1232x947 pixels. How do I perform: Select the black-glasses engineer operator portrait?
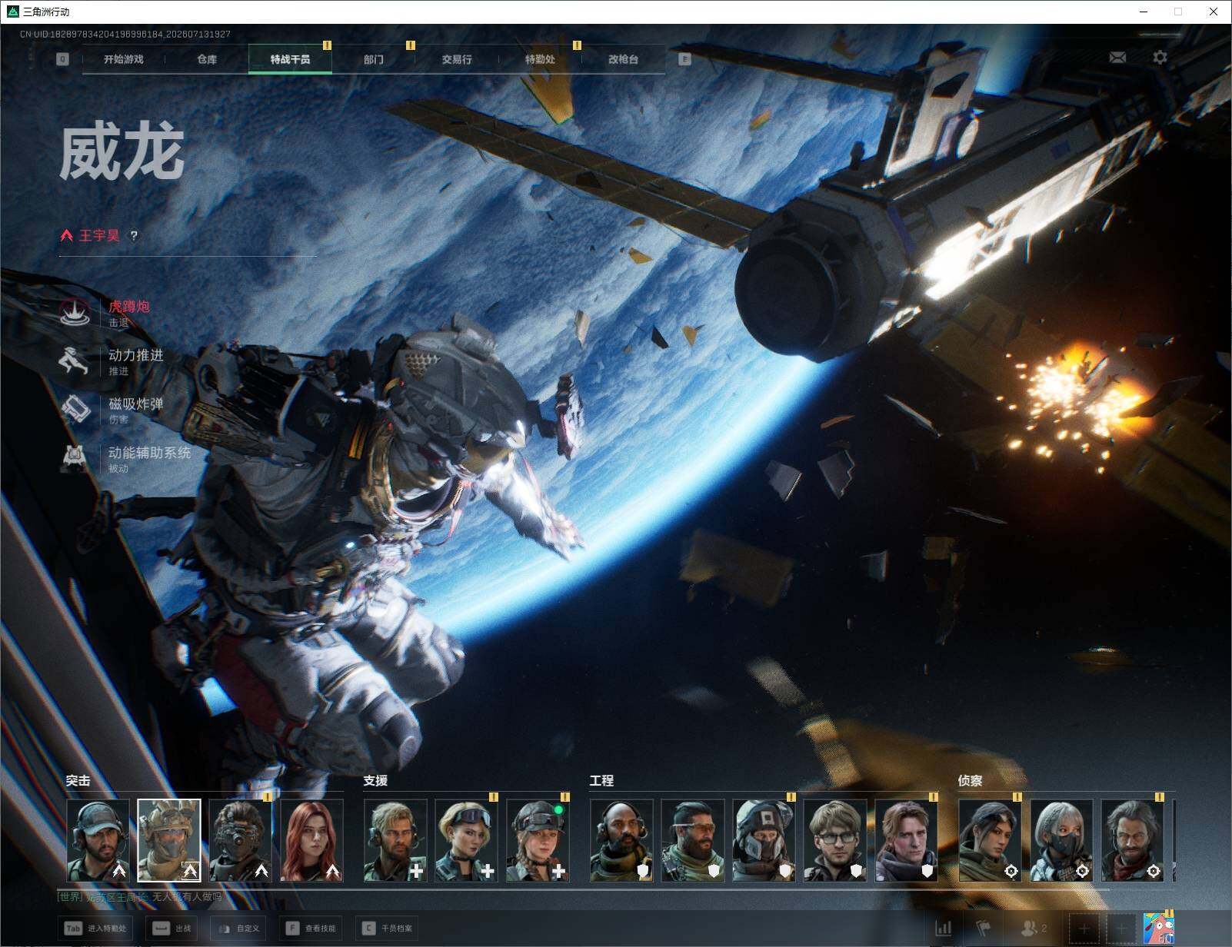click(x=835, y=840)
